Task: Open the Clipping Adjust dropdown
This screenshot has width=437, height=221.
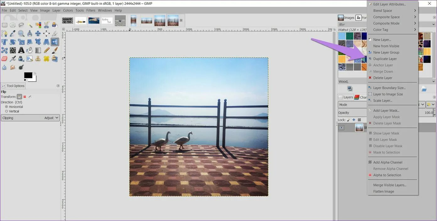Action: pyautogui.click(x=30, y=118)
